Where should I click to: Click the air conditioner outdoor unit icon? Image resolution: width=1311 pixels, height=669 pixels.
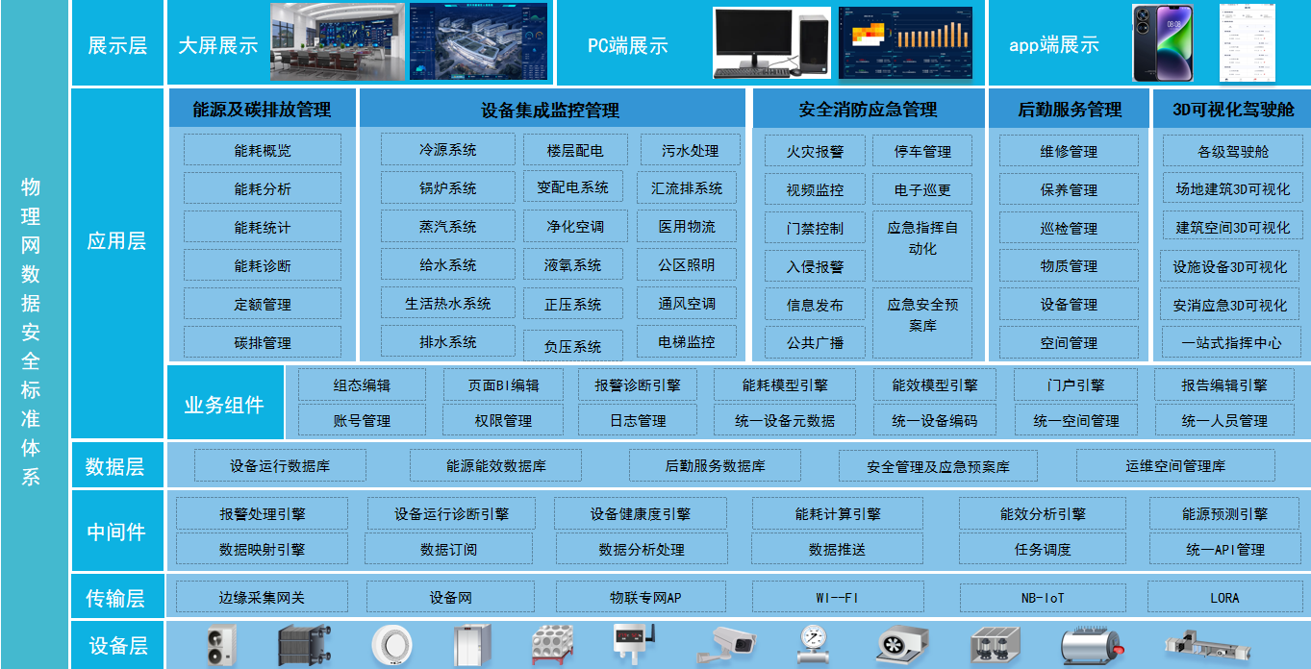pyautogui.click(x=222, y=644)
